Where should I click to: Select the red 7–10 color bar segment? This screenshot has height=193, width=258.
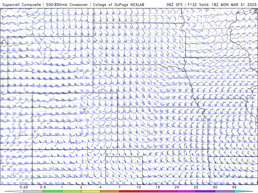coord(129,191)
